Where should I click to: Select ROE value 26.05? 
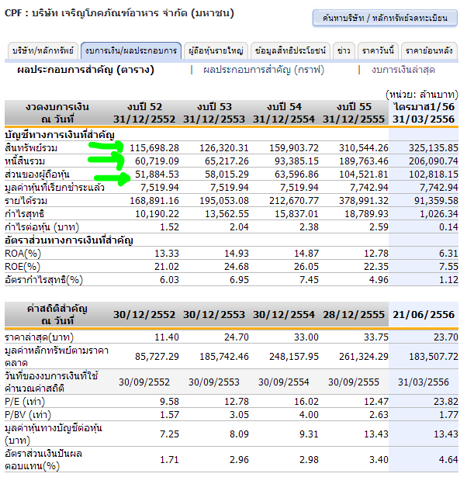tap(306, 267)
